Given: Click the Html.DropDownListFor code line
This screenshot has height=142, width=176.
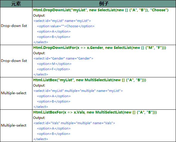Looking at the screenshot, I should pyautogui.click(x=99, y=48).
